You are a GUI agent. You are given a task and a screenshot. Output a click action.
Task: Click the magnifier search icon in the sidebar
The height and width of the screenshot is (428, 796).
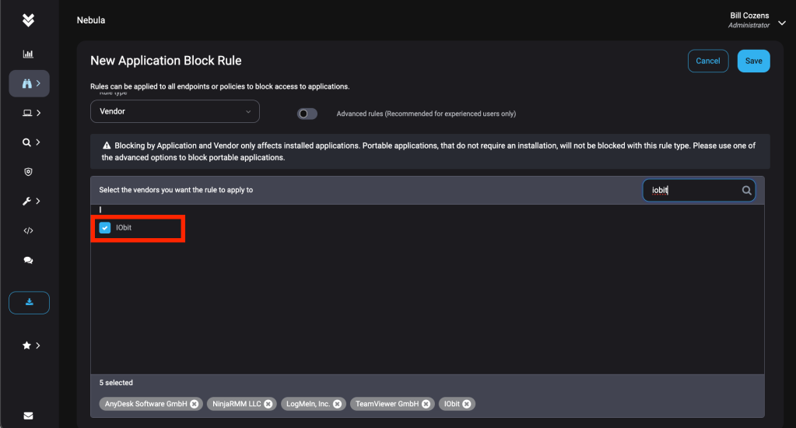[27, 142]
